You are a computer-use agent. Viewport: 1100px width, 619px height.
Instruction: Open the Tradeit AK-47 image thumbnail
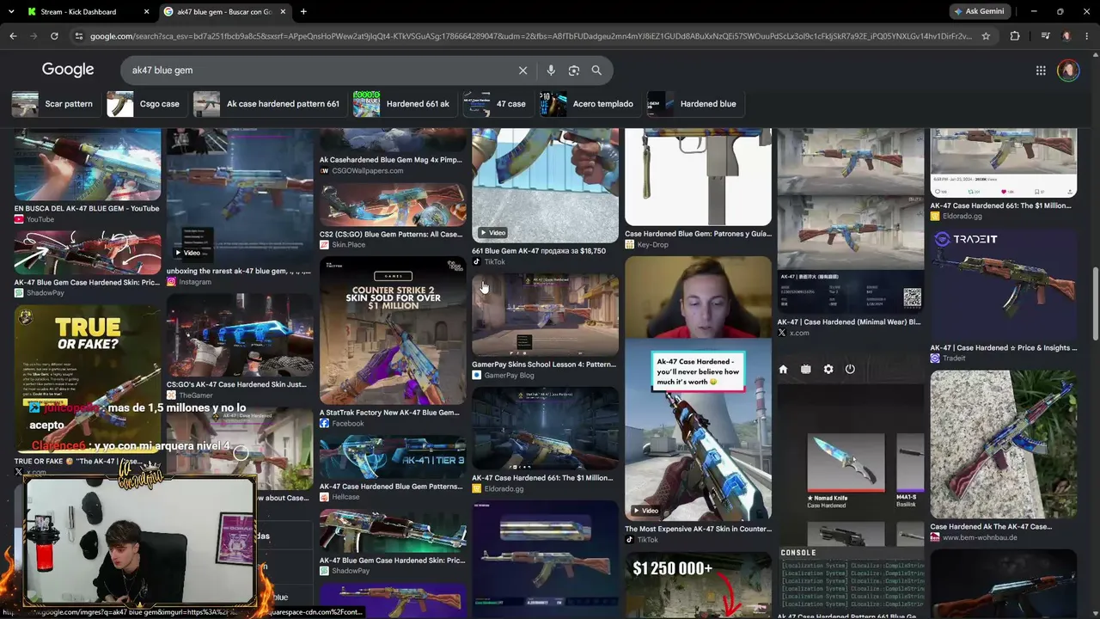coord(1003,285)
